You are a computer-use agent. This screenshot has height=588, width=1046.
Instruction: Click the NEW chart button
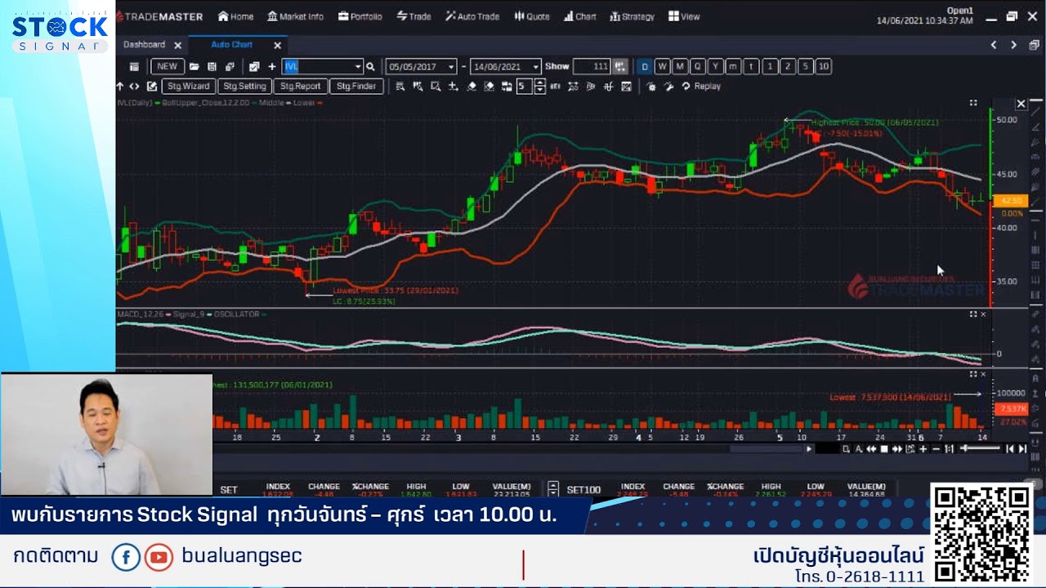[167, 67]
